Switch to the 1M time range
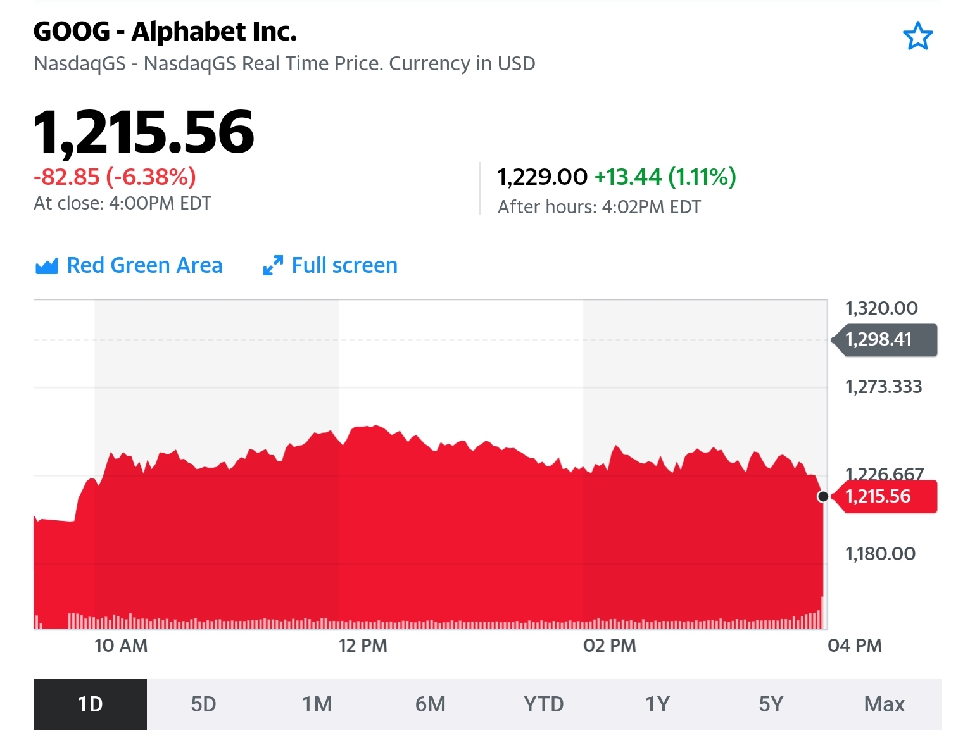Image resolution: width=970 pixels, height=738 pixels. pyautogui.click(x=317, y=704)
